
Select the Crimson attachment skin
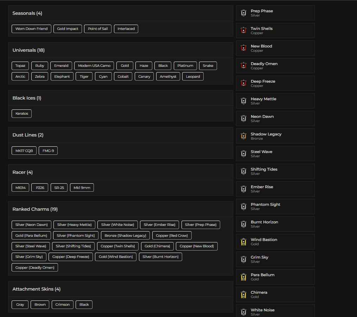(62, 304)
